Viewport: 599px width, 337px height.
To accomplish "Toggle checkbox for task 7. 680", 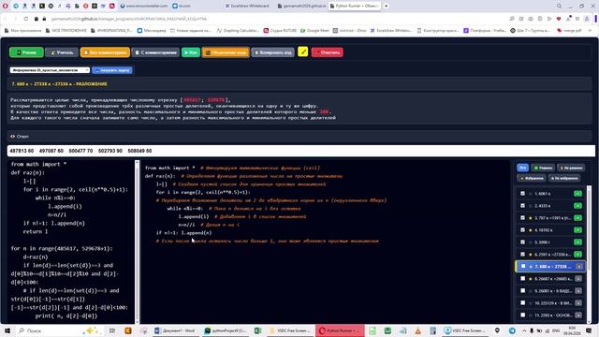I will pos(523,266).
